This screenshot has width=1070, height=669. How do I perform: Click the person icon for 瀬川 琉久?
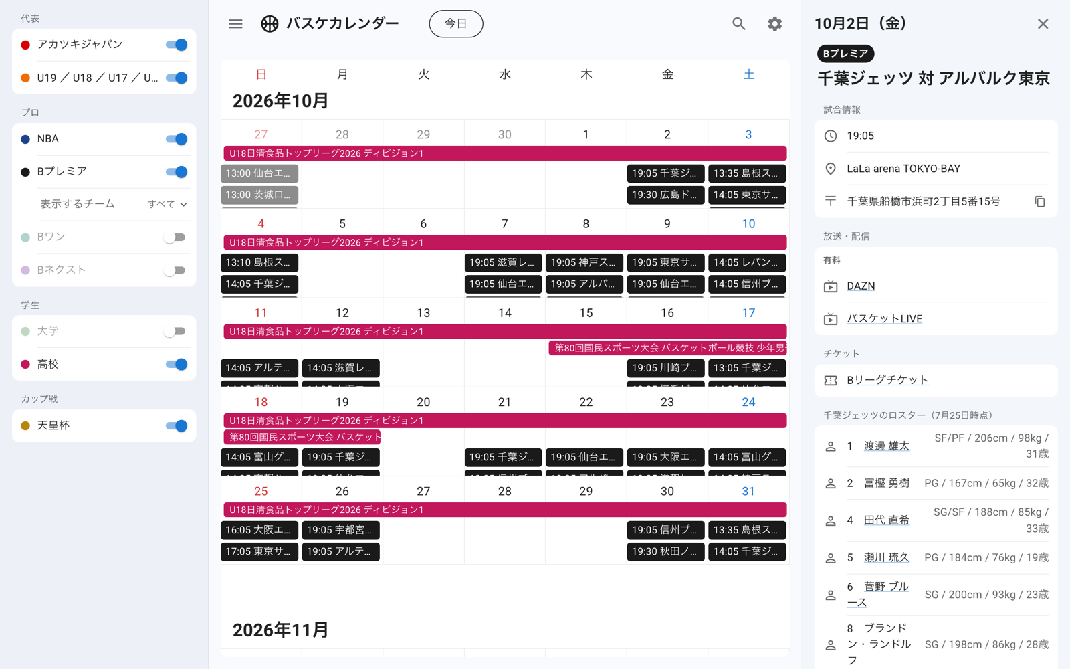[831, 557]
